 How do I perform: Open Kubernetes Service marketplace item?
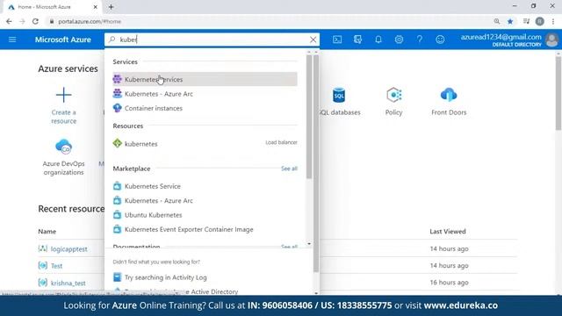point(205,186)
